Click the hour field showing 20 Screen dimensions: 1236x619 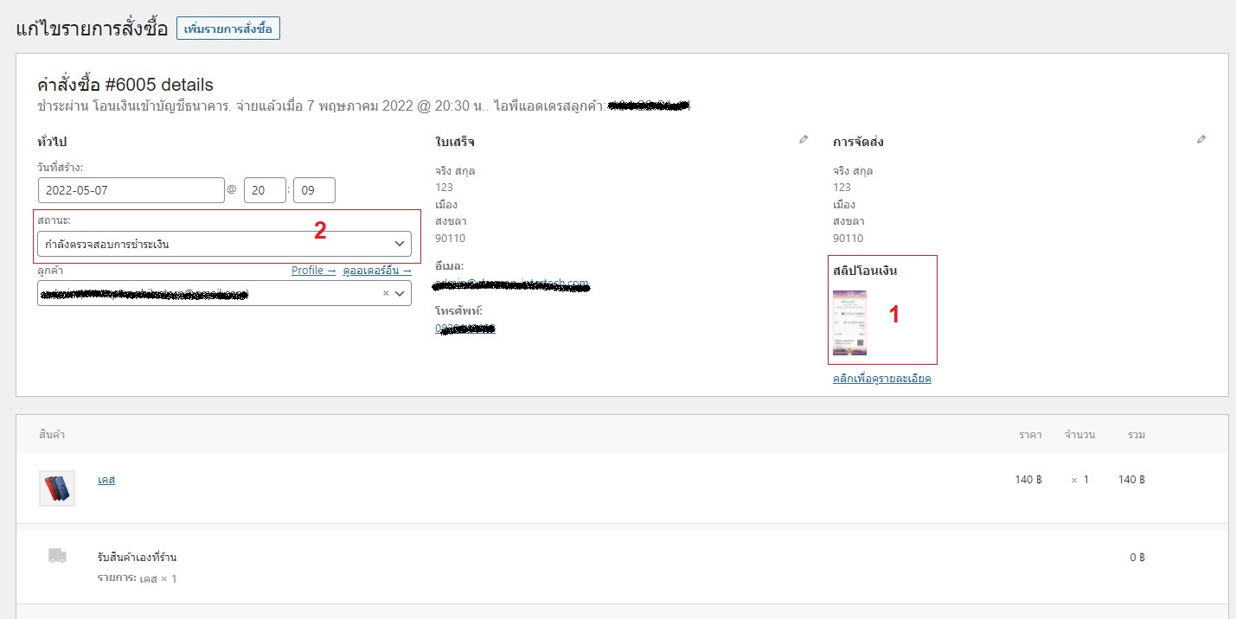pos(265,190)
